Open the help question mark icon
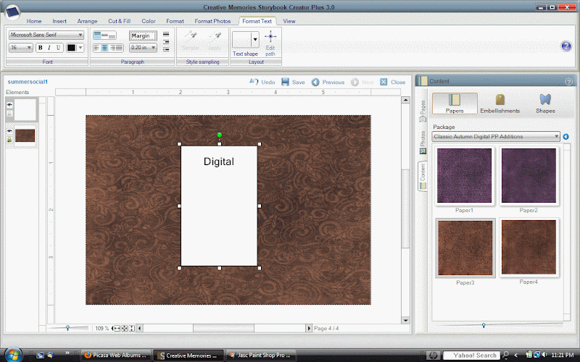The image size is (580, 362). pyautogui.click(x=566, y=46)
